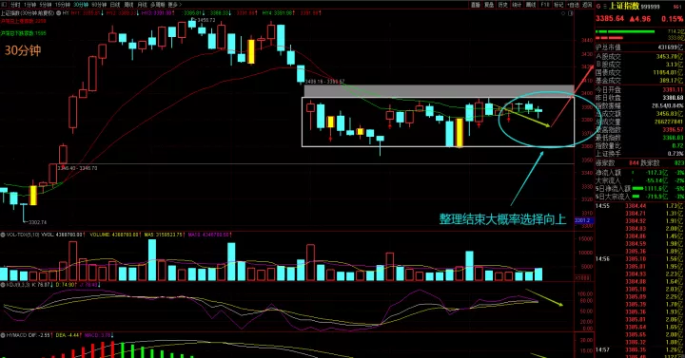Screen dimensions: 685x358
Task: Select the active 30分钟 period tab
Action: coord(81,5)
